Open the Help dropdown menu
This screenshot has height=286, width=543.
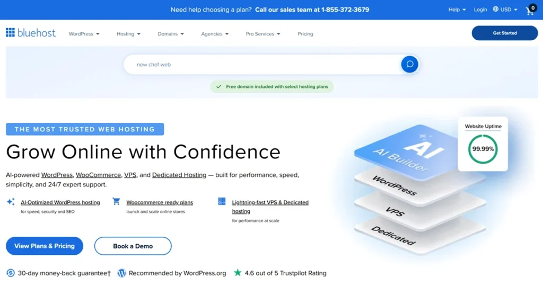tap(457, 10)
